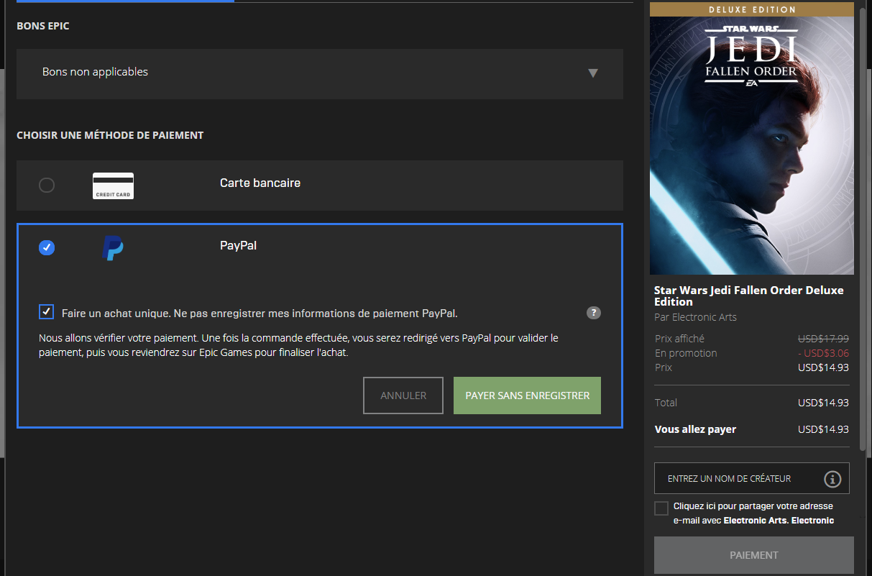Click PAYER SANS ENREGISTRER button
Image resolution: width=872 pixels, height=576 pixels.
coord(527,396)
